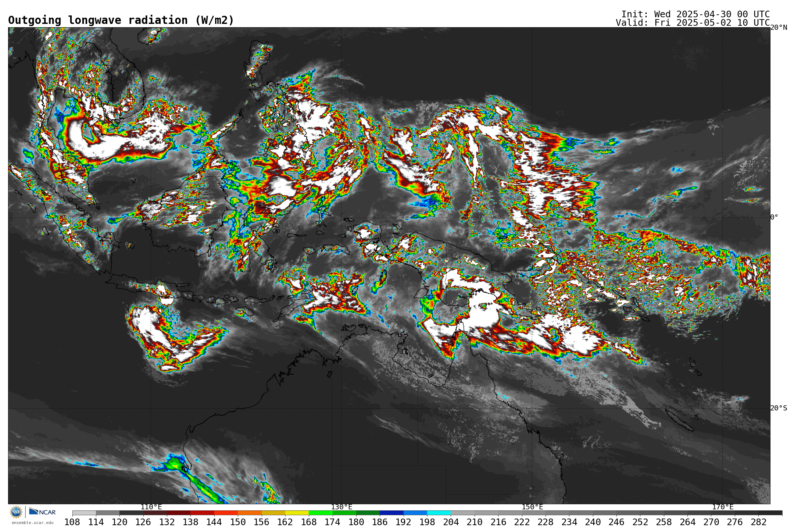Pick the navy blue 186–192 colorbar swatch
This screenshot has width=794, height=527.
tap(391, 513)
